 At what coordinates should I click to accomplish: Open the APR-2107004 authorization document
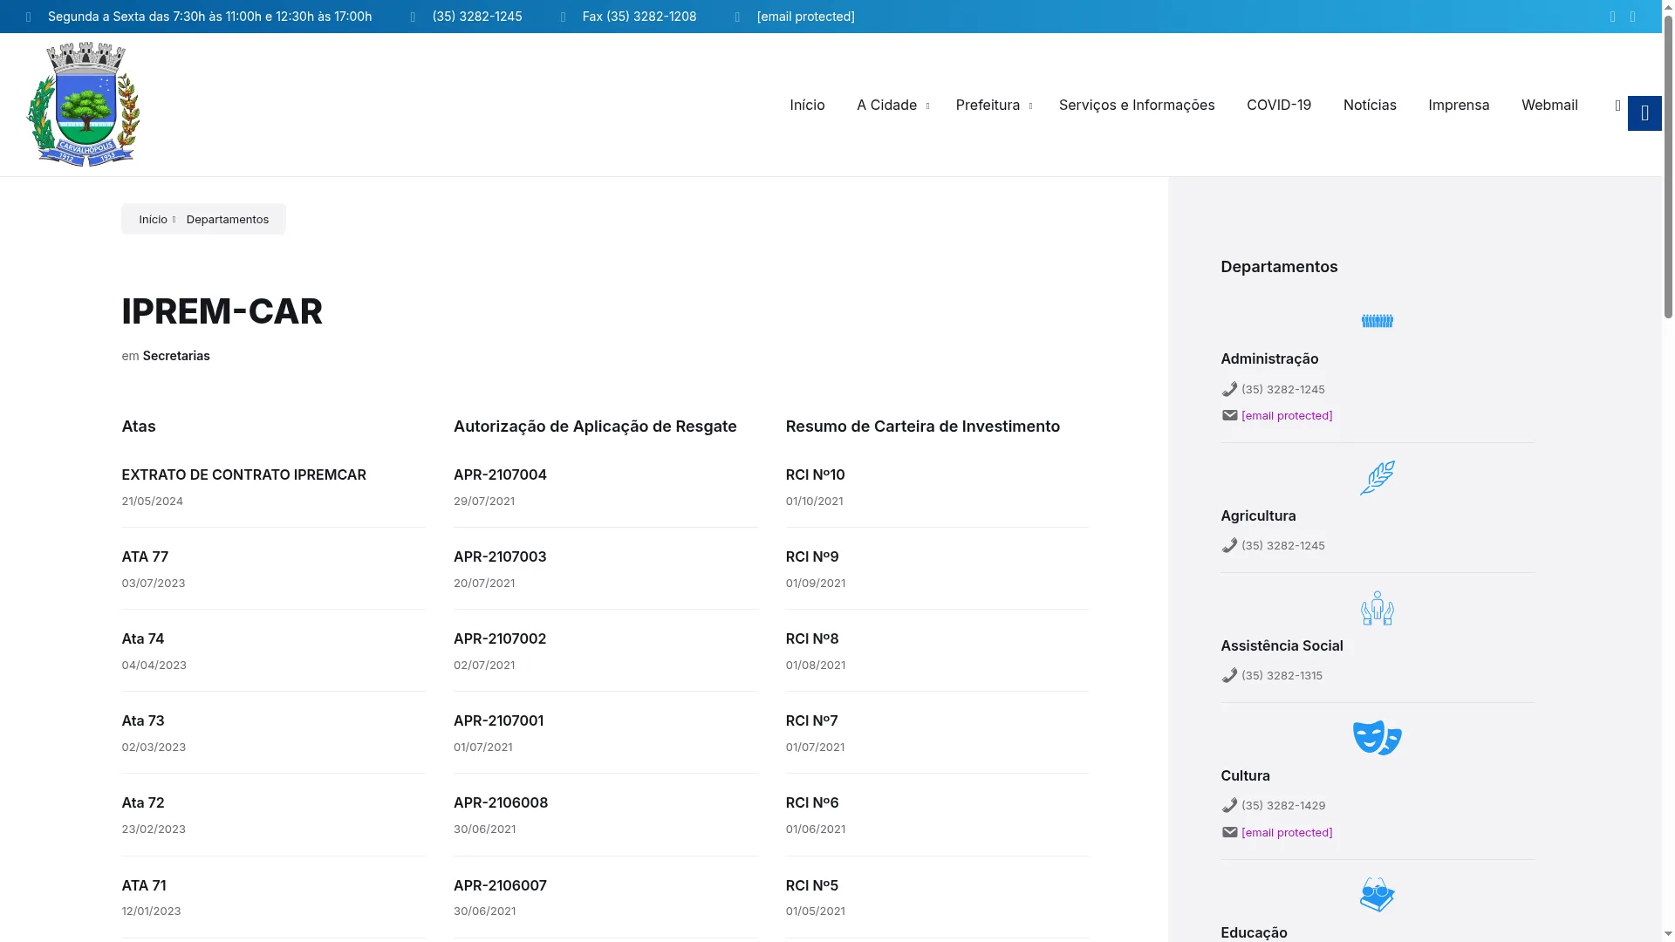click(500, 475)
